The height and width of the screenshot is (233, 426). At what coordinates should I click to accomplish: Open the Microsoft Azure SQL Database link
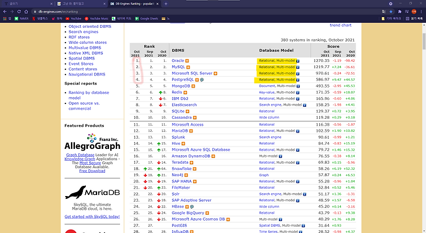point(201,150)
